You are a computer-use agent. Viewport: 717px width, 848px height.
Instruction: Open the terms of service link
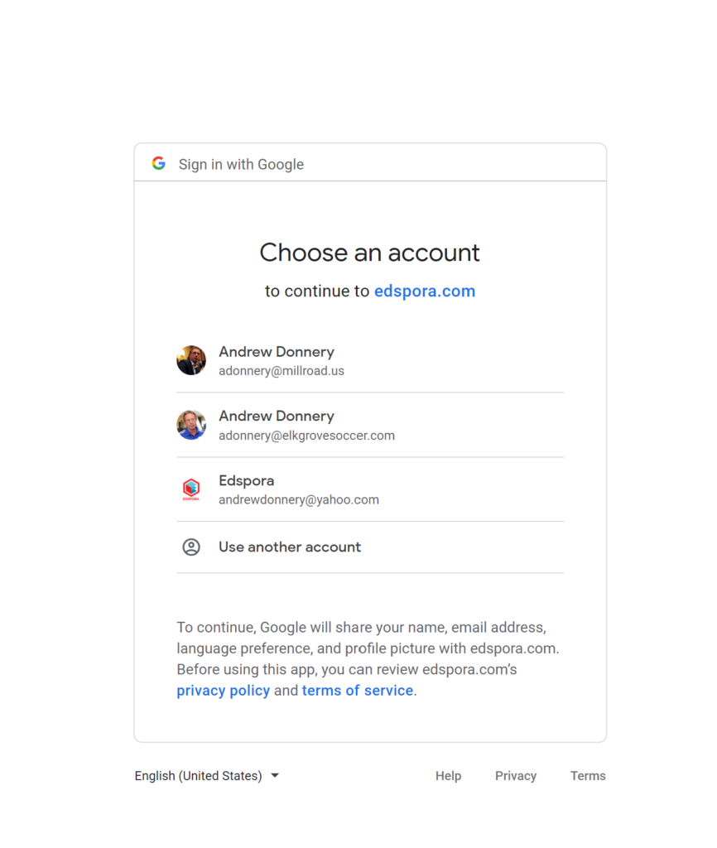pyautogui.click(x=358, y=691)
